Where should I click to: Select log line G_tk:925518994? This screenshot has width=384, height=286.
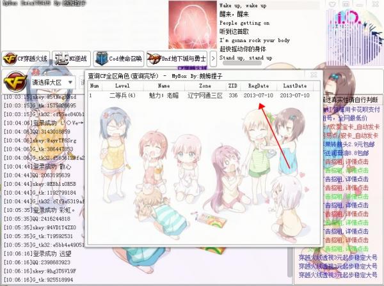[38, 280]
